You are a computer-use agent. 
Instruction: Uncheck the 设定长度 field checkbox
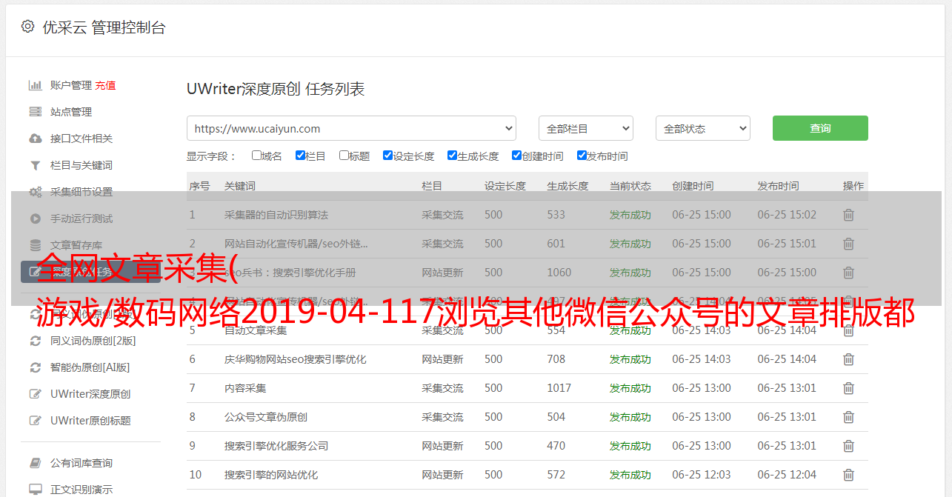coord(387,156)
